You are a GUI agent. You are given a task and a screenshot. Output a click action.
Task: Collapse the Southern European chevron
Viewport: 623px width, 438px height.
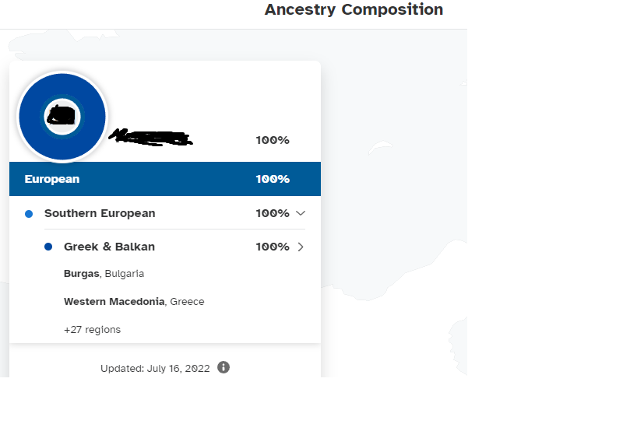click(301, 213)
